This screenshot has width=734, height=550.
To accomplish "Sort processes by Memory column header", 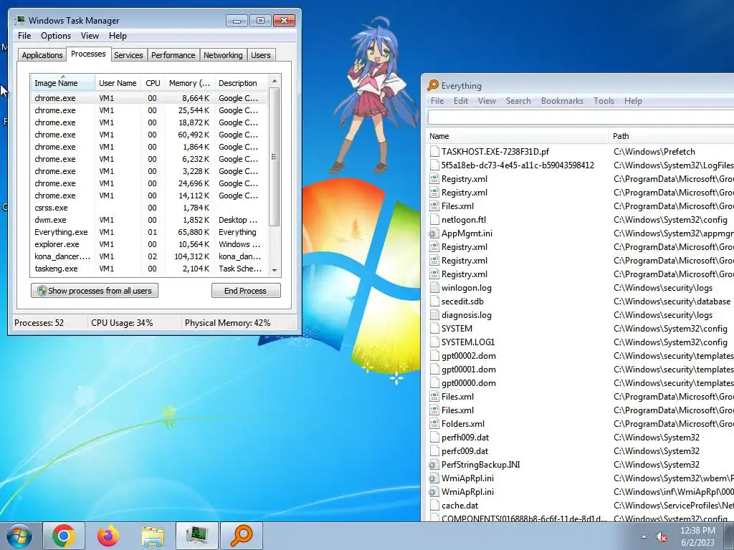I will 189,83.
